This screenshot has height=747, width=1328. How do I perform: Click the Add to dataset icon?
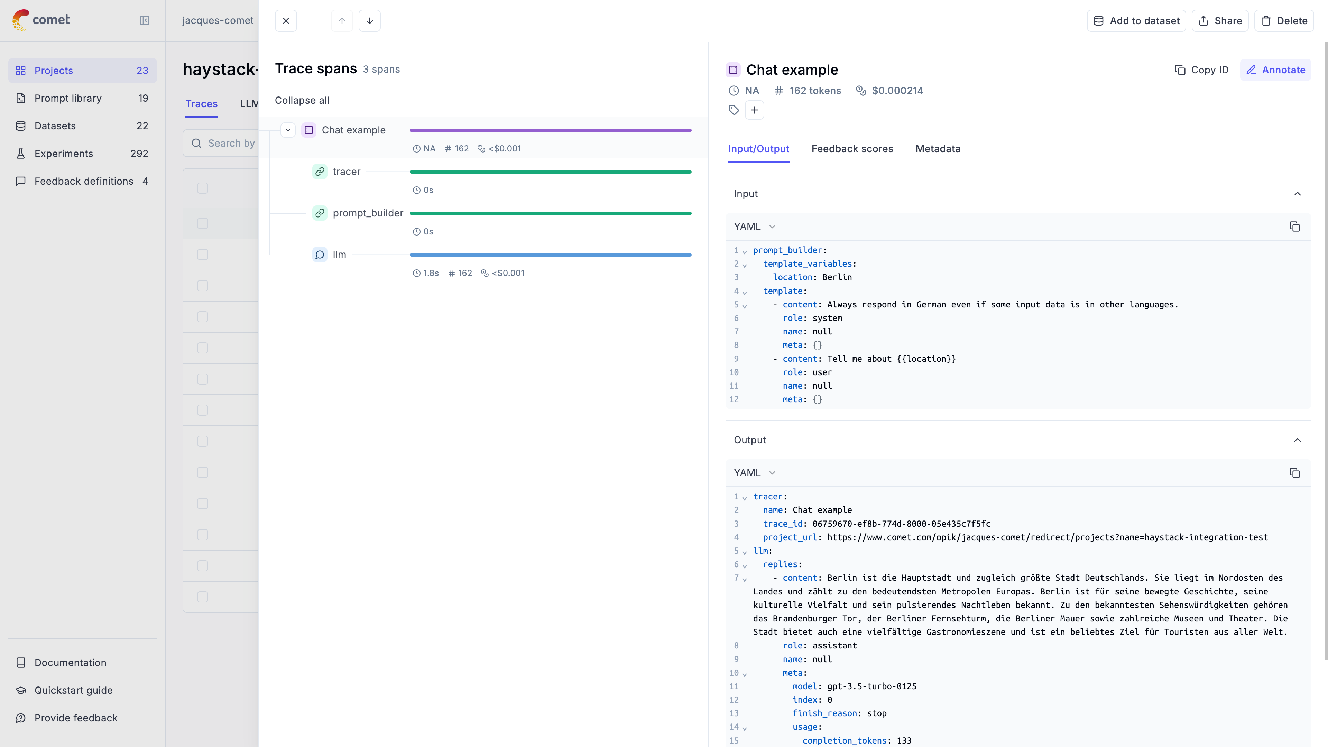pyautogui.click(x=1099, y=20)
